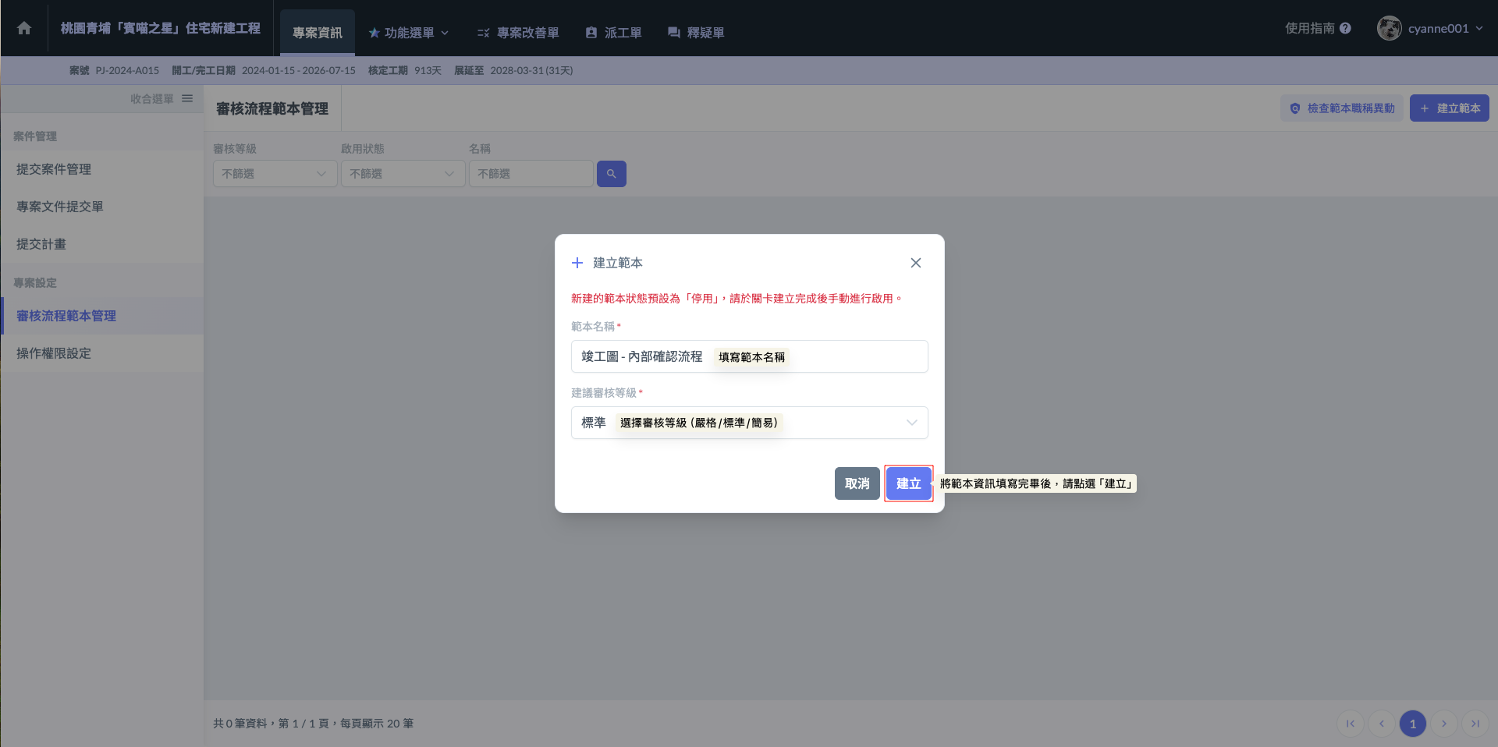Open the 使用指南 help link
This screenshot has width=1498, height=747.
(x=1319, y=28)
